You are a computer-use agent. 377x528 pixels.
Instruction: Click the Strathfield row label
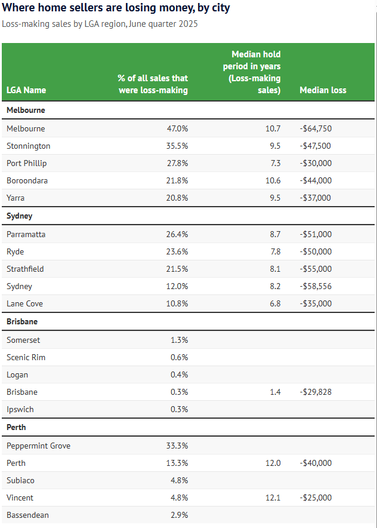point(25,269)
